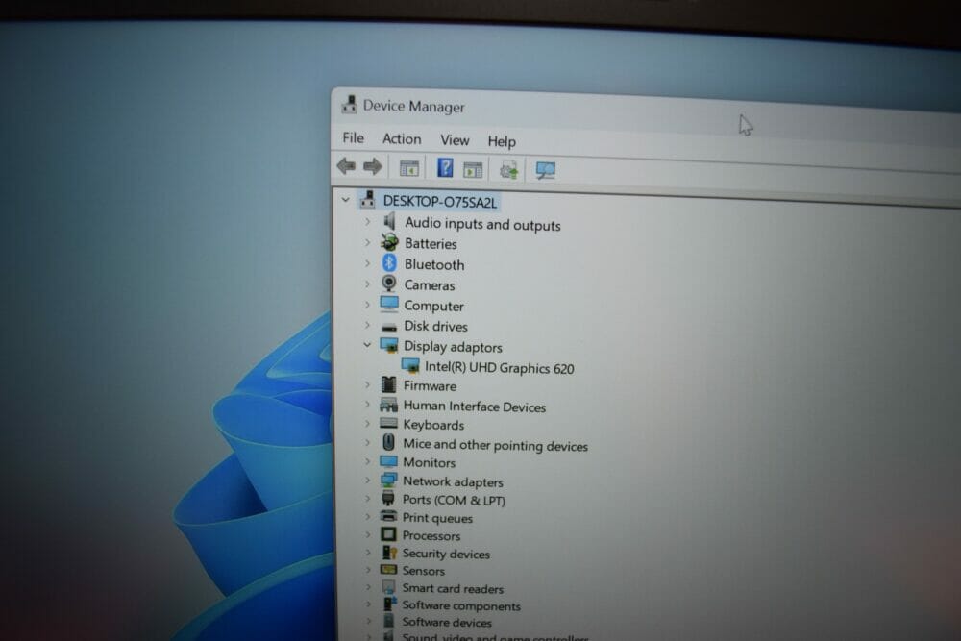Click the Print queues printer icon

(388, 517)
